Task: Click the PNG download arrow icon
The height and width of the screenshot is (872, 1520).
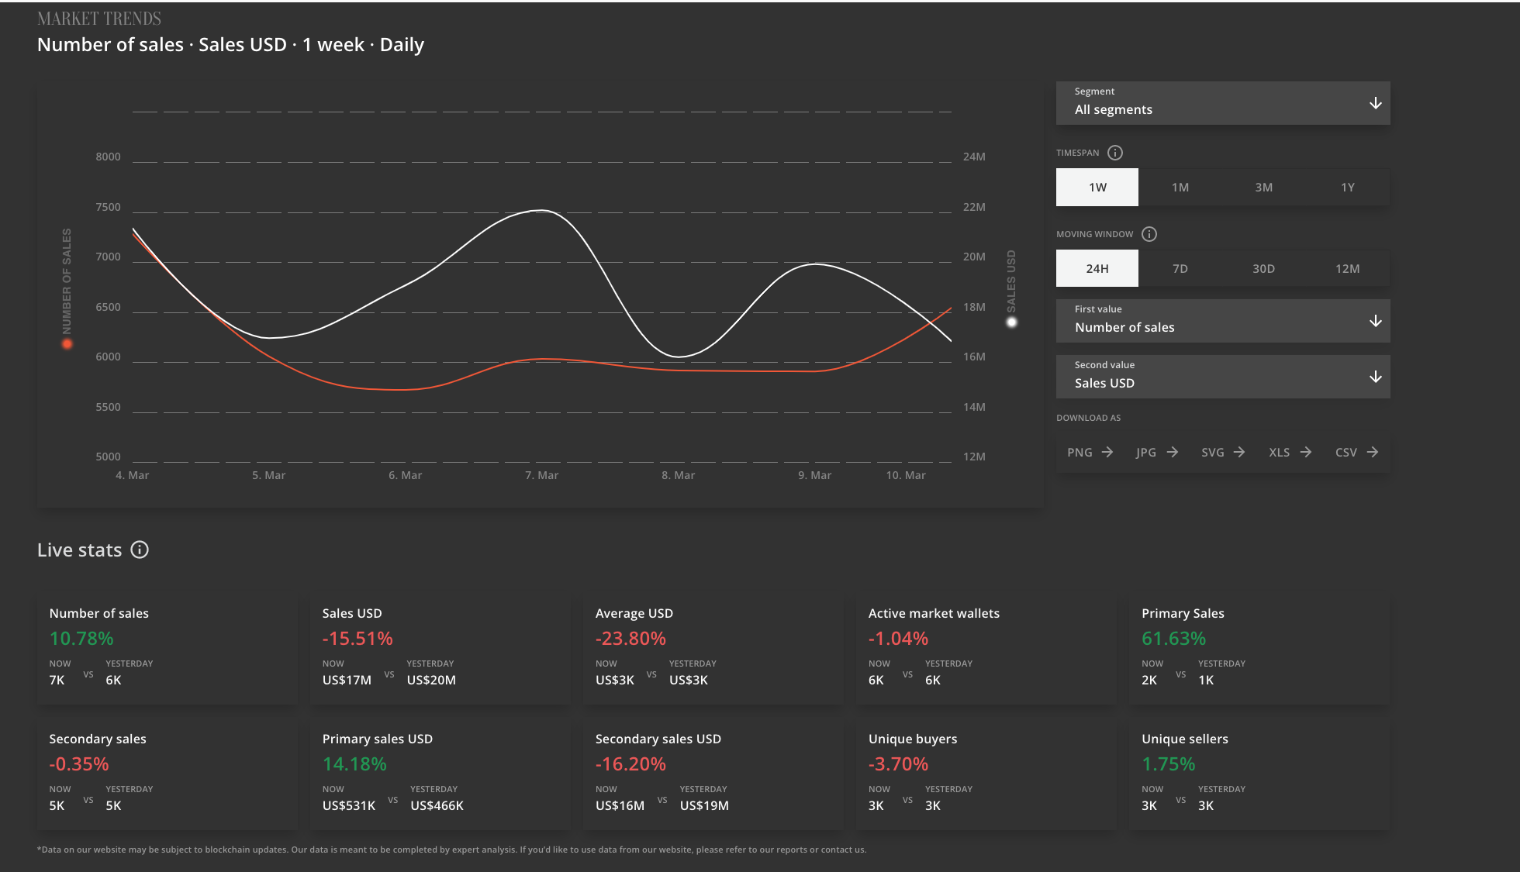Action: (x=1107, y=452)
